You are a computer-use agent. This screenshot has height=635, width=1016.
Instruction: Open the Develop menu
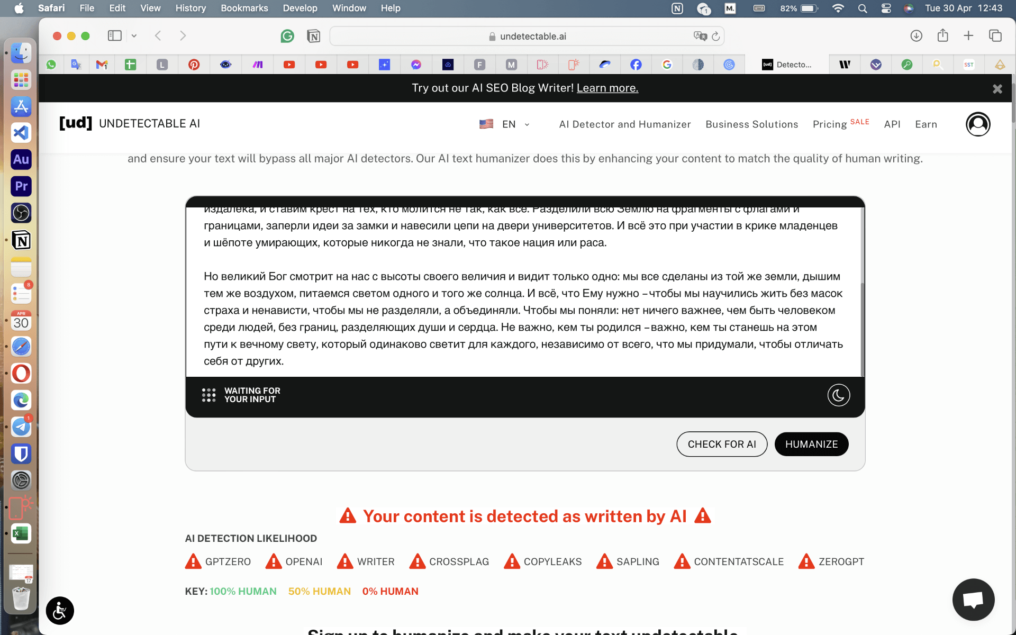point(300,8)
